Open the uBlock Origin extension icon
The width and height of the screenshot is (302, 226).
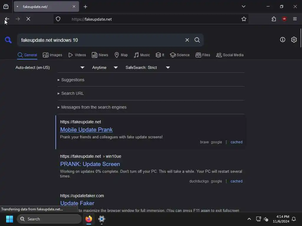(x=284, y=19)
